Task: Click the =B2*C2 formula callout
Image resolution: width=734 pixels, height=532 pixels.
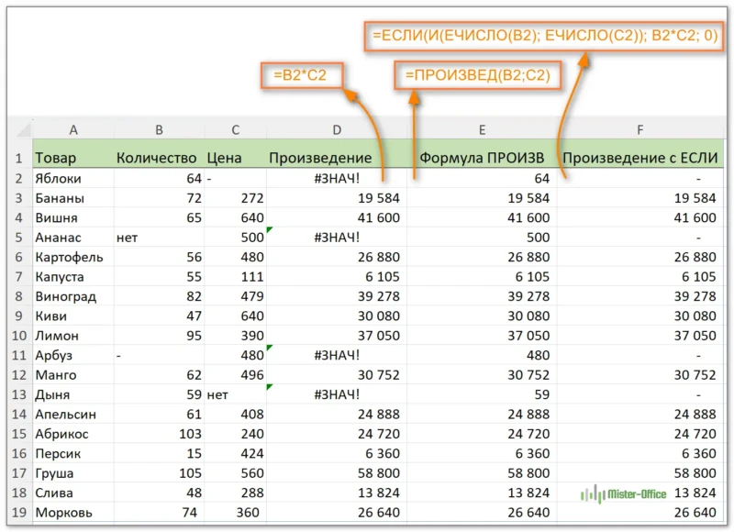Action: tap(301, 76)
